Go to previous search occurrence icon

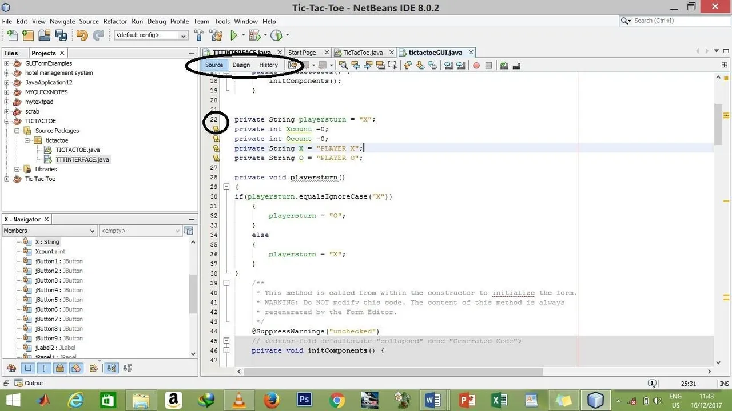[x=356, y=65]
